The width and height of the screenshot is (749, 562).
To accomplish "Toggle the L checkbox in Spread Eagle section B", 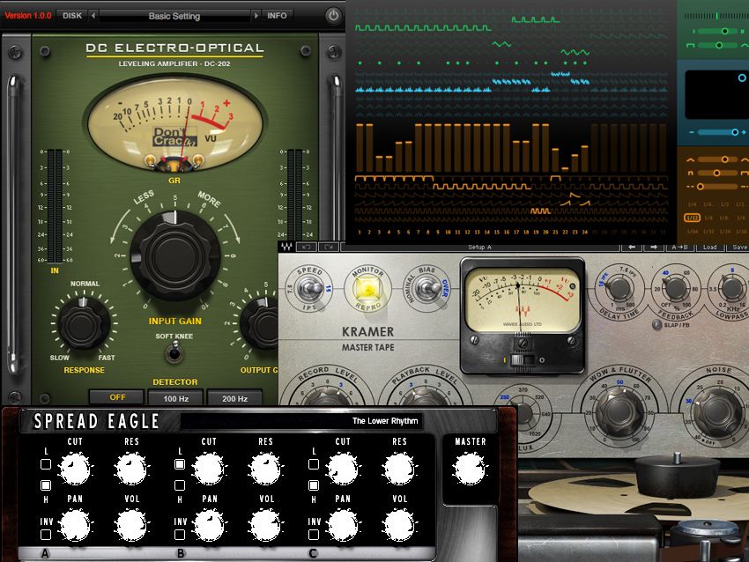I will (x=180, y=463).
